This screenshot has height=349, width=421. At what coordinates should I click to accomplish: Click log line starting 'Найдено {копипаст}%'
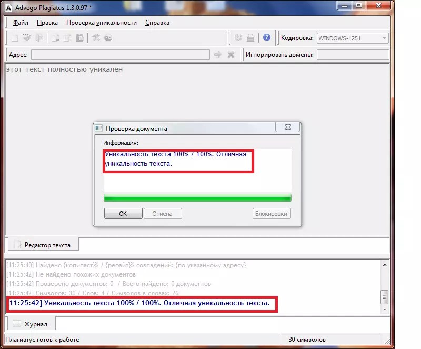tap(126, 265)
